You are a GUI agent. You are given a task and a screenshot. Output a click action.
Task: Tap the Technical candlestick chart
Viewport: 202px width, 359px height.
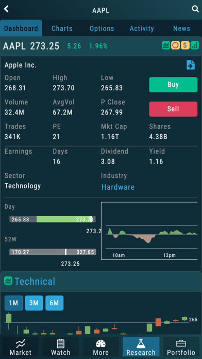(x=101, y=324)
